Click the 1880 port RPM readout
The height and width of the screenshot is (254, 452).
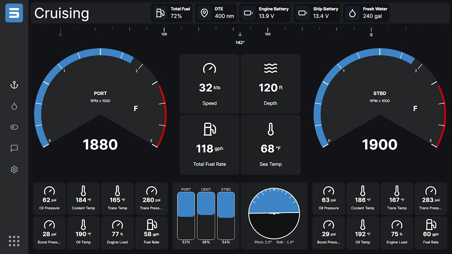click(x=100, y=145)
